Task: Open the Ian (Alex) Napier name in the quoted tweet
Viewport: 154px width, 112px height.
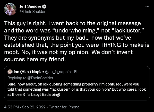Action: pos(29,72)
